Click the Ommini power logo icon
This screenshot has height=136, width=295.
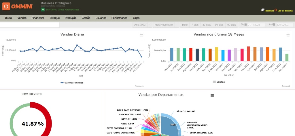(6, 6)
